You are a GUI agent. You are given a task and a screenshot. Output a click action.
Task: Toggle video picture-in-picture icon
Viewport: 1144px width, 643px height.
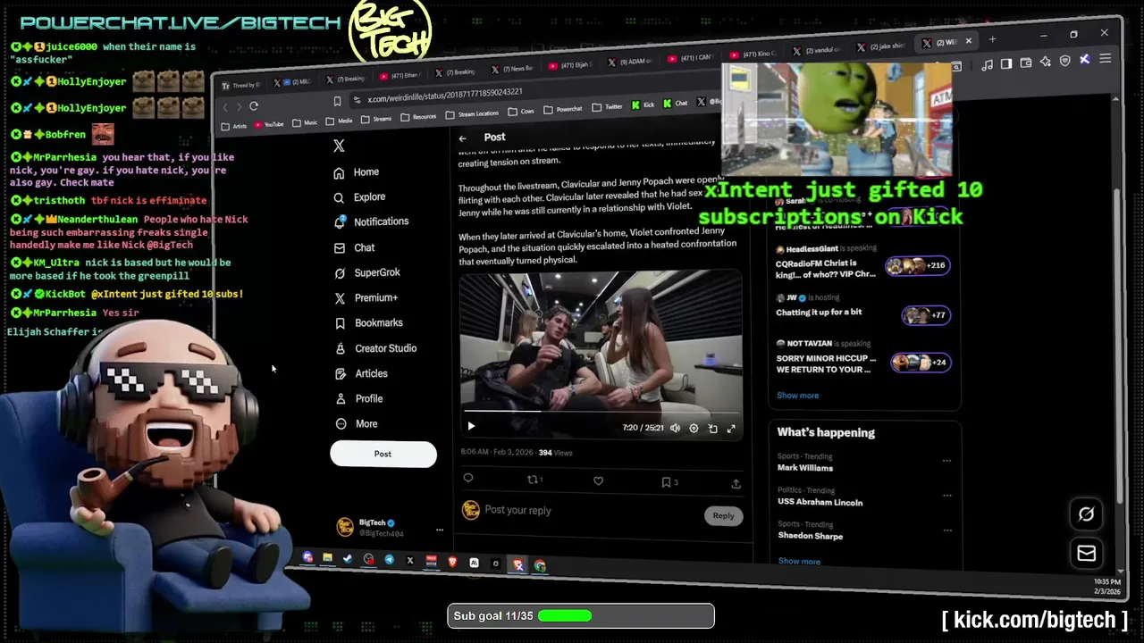(712, 429)
